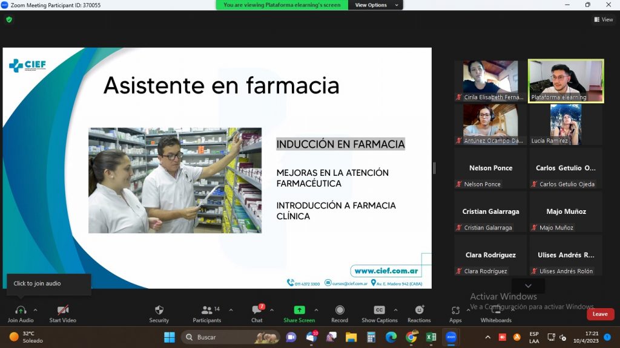The width and height of the screenshot is (620, 348).
Task: Click the ESP LAA keyboard language indicator
Action: tap(534, 337)
